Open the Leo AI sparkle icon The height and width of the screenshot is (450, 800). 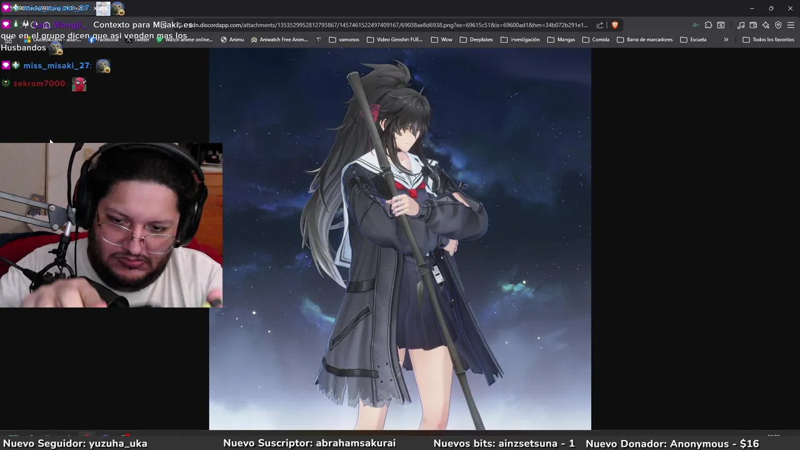766,25
